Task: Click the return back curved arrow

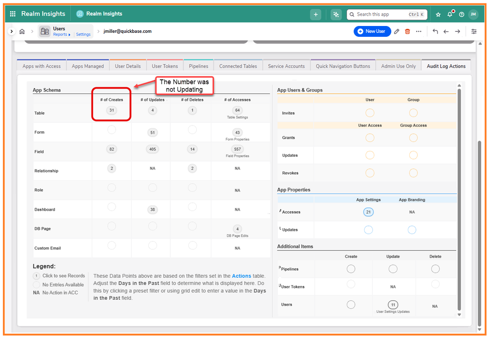Action: coord(435,31)
